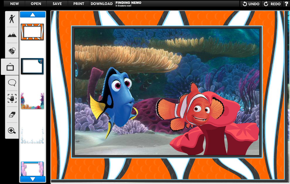This screenshot has width=290, height=184.
Task: Choose the bubbles border frame
Action: [x=32, y=135]
